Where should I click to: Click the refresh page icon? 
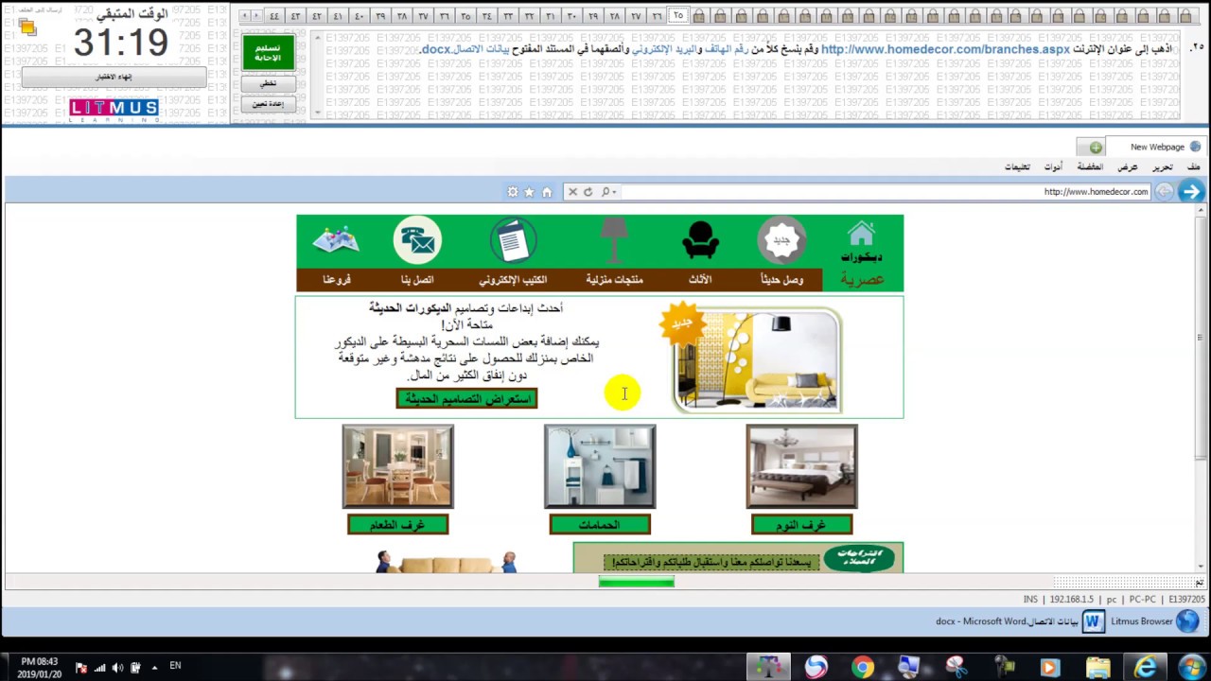[x=588, y=192]
